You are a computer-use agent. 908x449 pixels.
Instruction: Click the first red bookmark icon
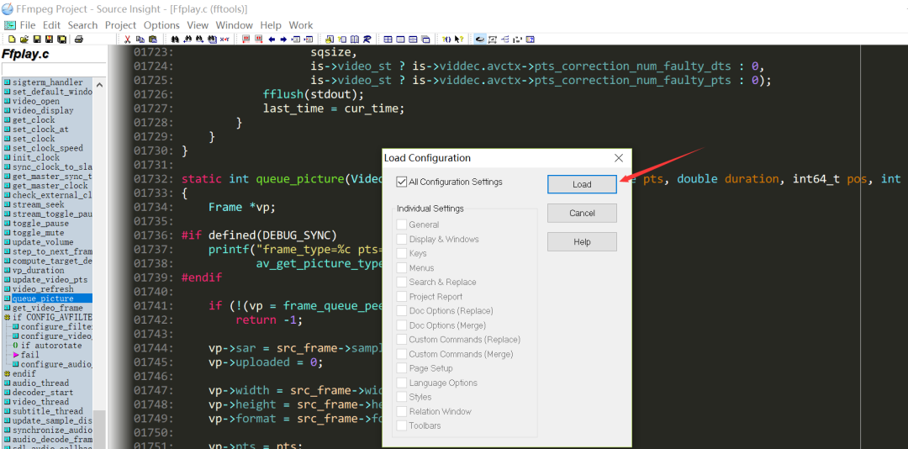point(246,40)
